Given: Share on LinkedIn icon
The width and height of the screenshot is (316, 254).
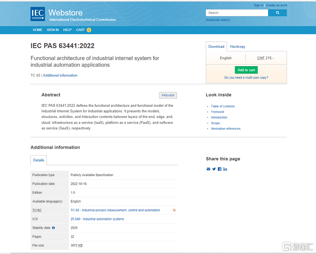Looking at the screenshot, I should (x=225, y=169).
